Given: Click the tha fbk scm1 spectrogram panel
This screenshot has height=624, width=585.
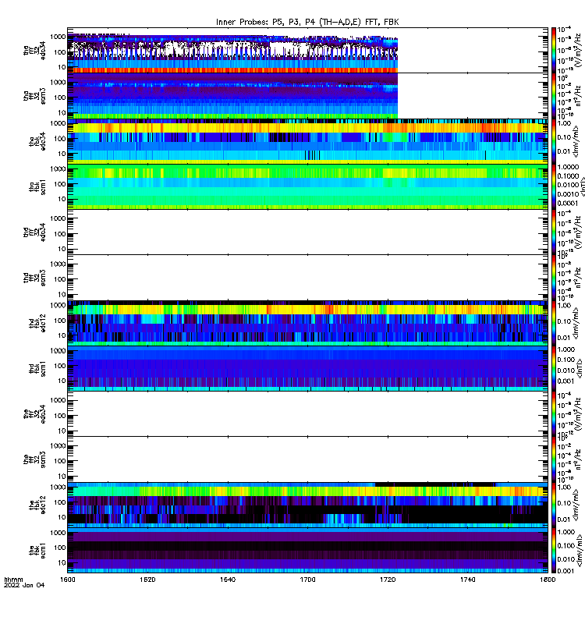Looking at the screenshot, I should point(307,186).
